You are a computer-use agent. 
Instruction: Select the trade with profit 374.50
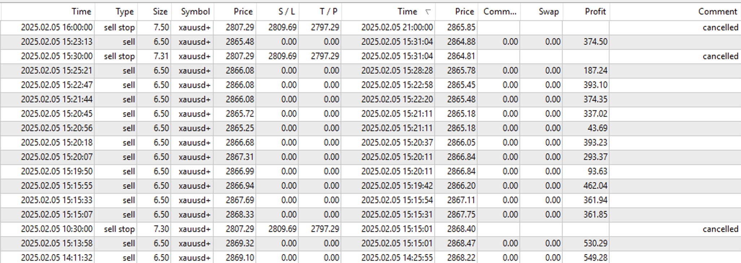[595, 42]
